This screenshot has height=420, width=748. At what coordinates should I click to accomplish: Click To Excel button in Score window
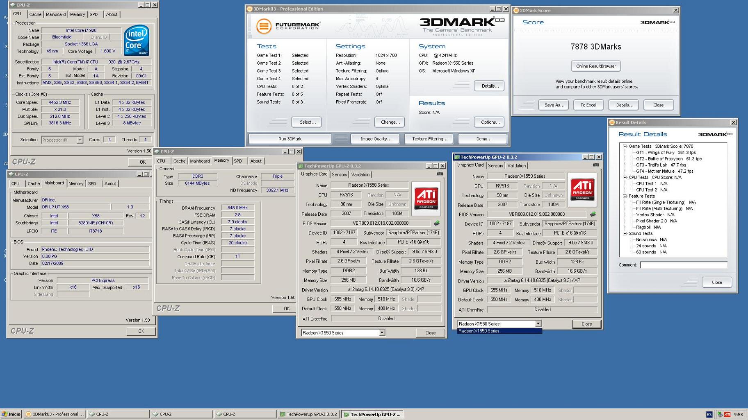tap(588, 105)
